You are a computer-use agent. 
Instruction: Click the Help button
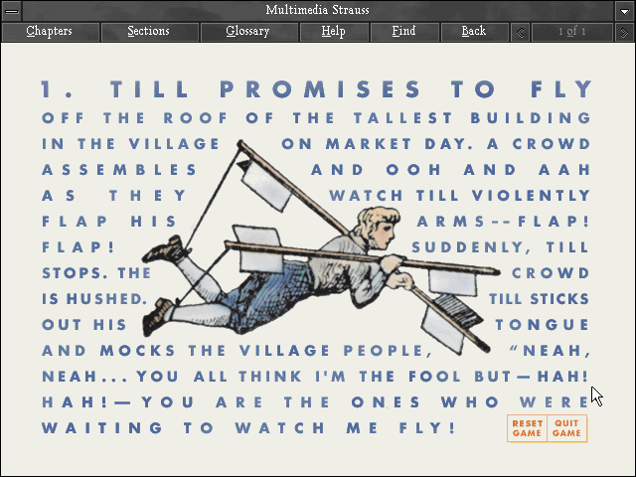(x=334, y=32)
